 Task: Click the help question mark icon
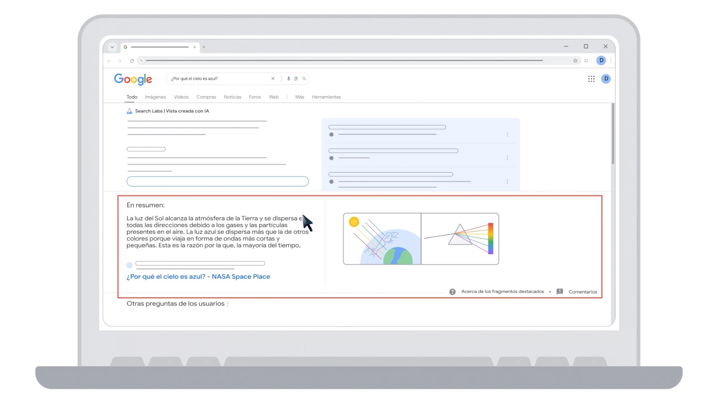(x=452, y=291)
